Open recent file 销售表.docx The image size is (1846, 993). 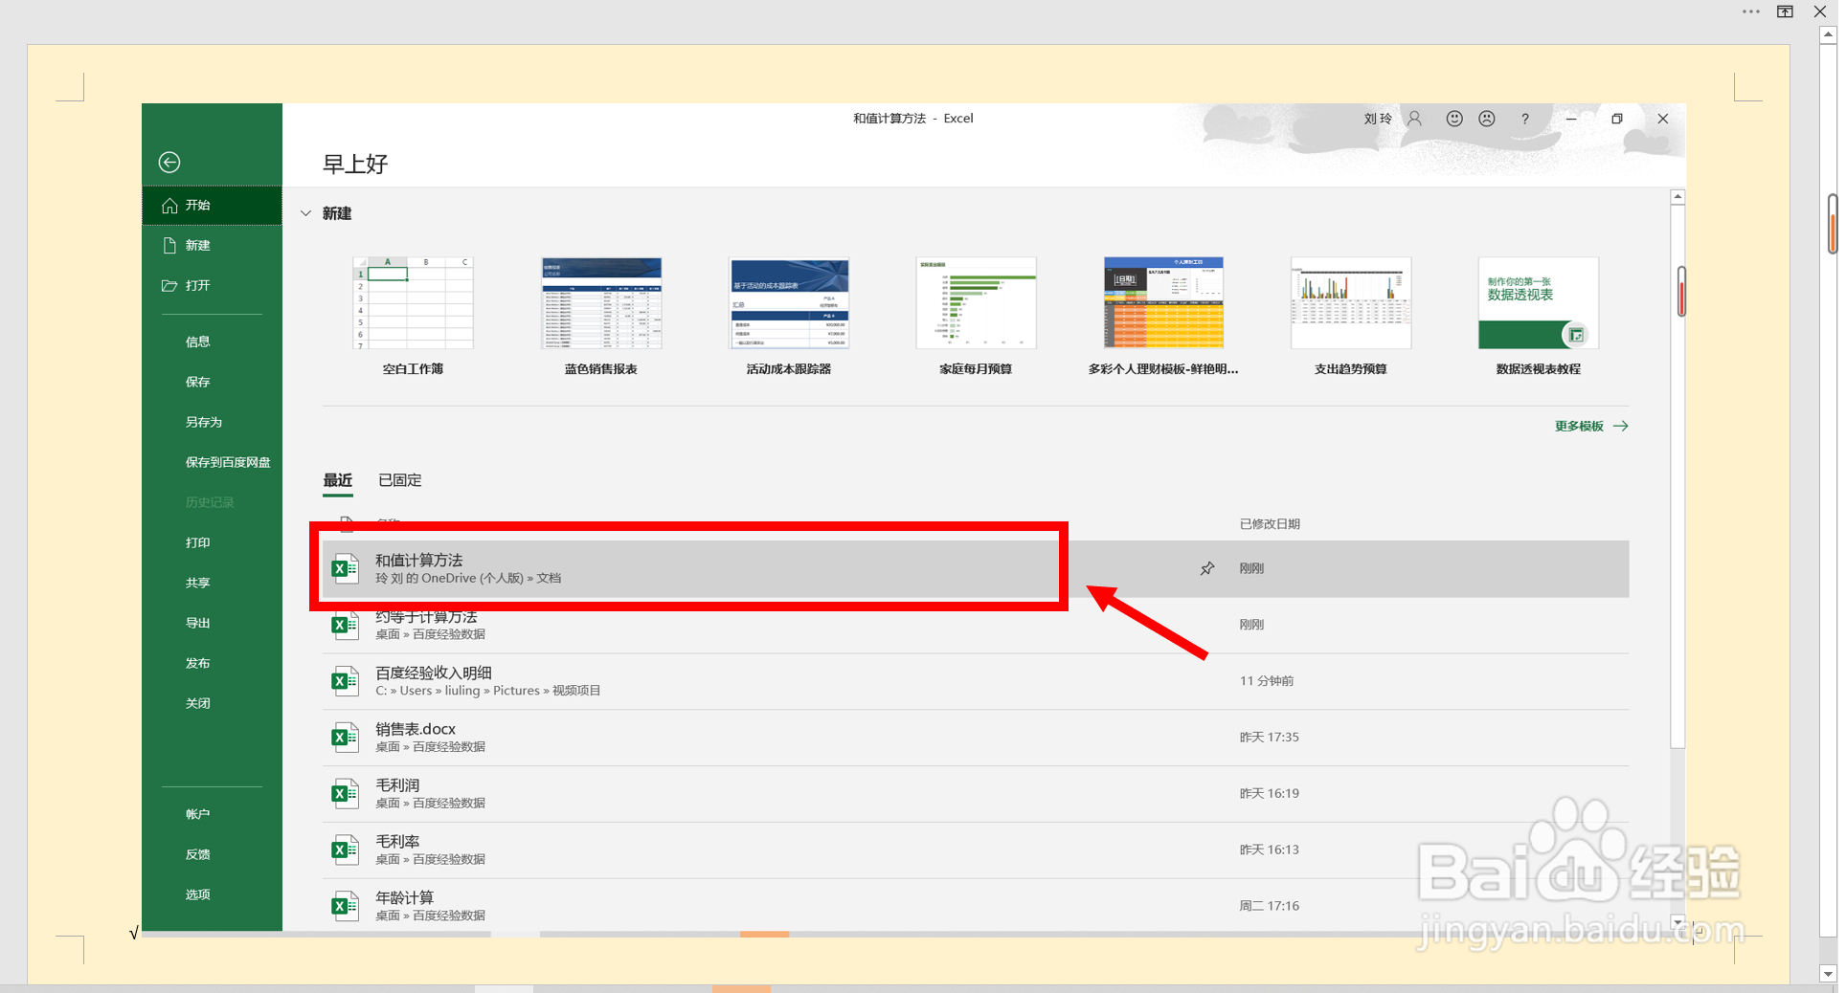click(976, 738)
